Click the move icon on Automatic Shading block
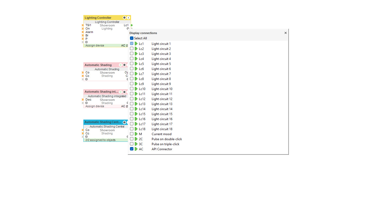 coord(120,65)
